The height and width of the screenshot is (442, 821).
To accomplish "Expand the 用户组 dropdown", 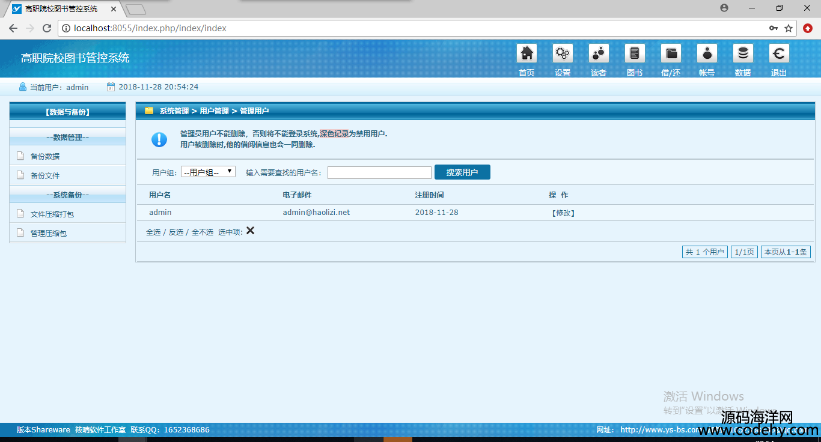I will pos(208,172).
